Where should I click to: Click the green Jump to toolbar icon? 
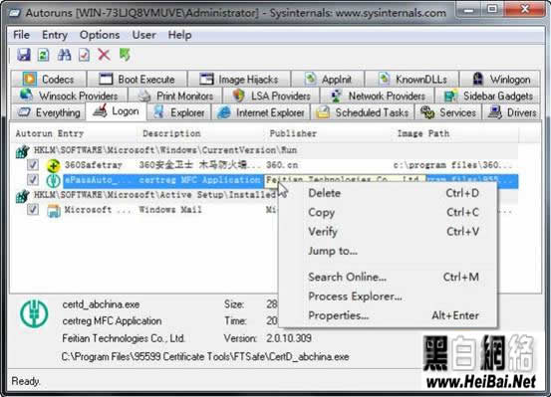click(125, 55)
